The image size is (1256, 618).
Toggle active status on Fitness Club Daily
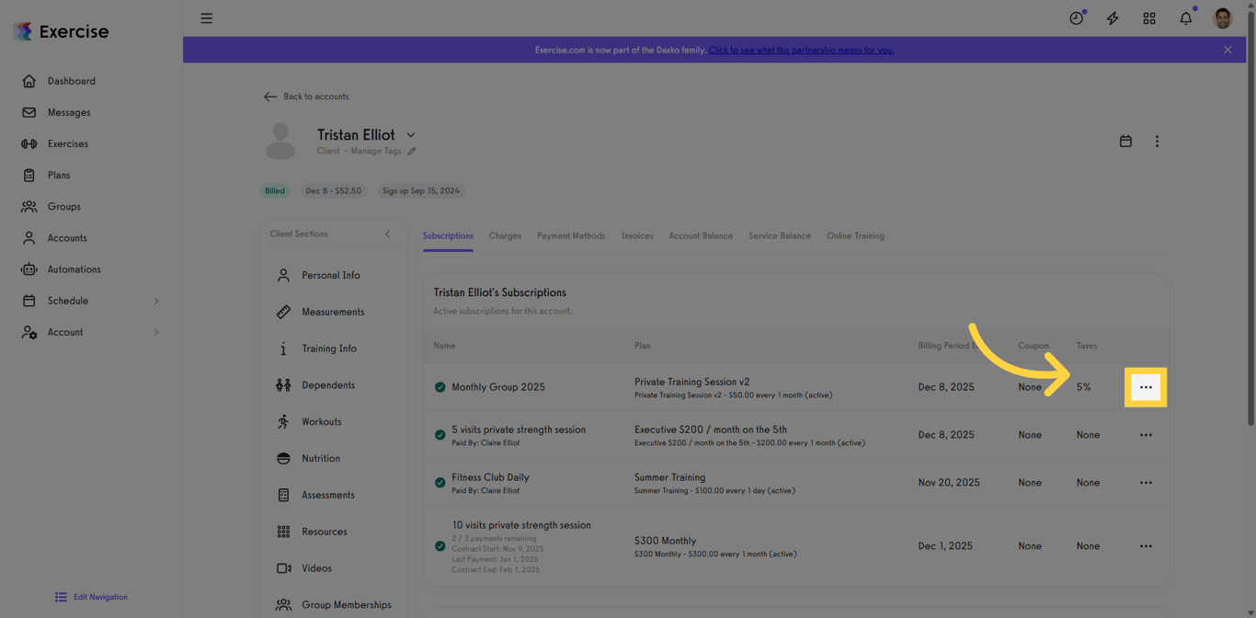click(x=440, y=482)
